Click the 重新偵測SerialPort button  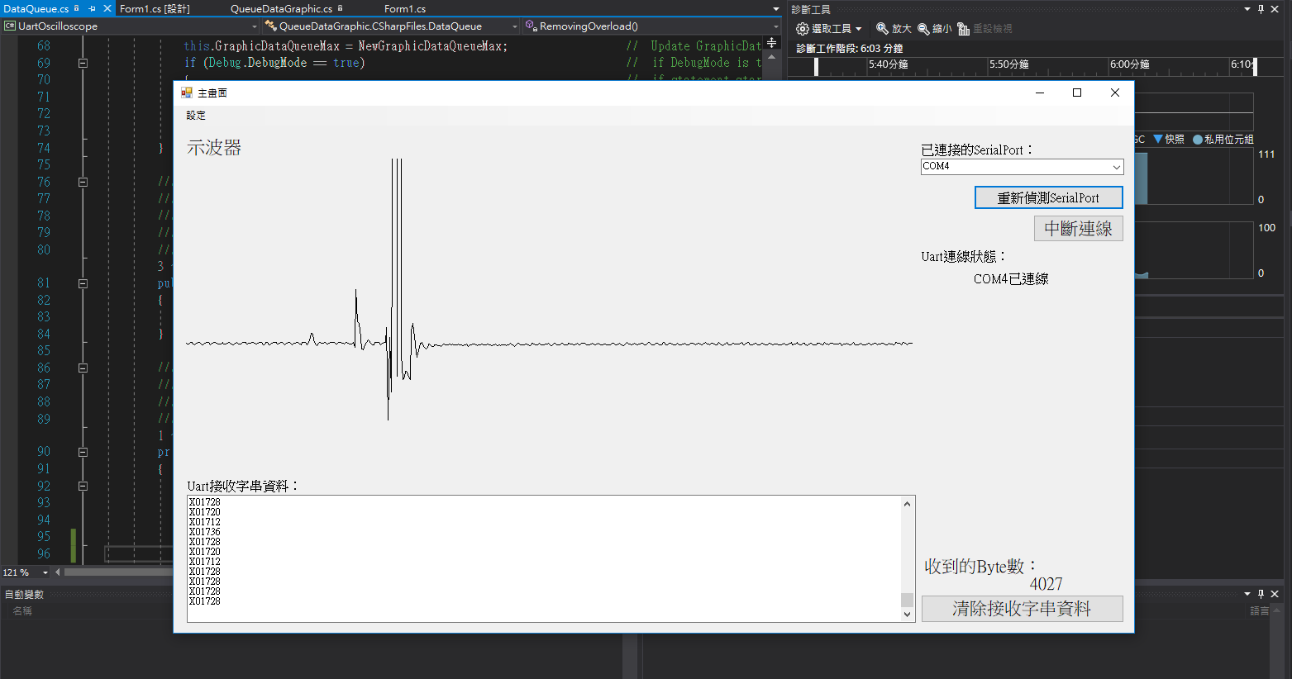click(x=1048, y=197)
